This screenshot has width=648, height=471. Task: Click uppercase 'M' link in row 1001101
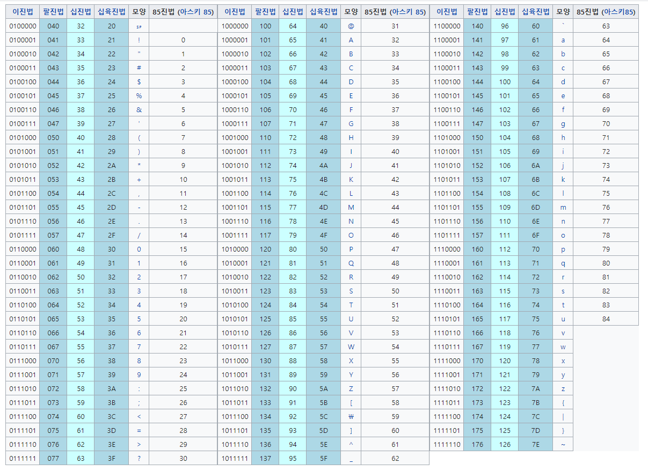tap(351, 207)
